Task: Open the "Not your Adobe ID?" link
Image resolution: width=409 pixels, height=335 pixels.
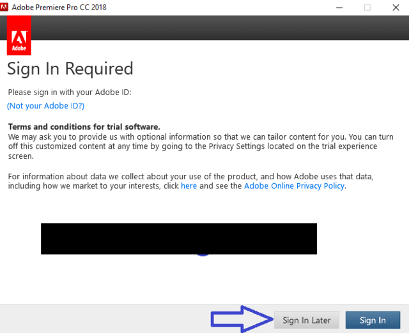Action: pos(45,106)
